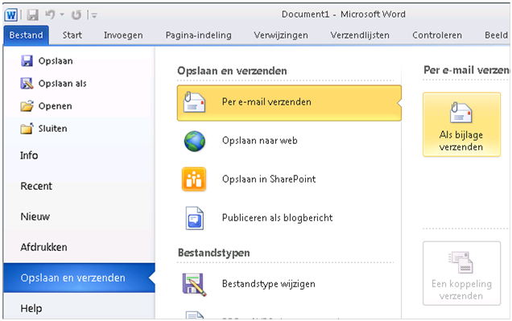Click the Een koppeling verzenden button

[461, 274]
